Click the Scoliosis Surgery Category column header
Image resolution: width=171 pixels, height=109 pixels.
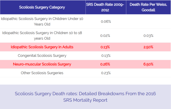42,7
